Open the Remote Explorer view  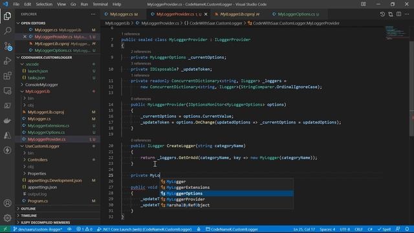coord(7,91)
